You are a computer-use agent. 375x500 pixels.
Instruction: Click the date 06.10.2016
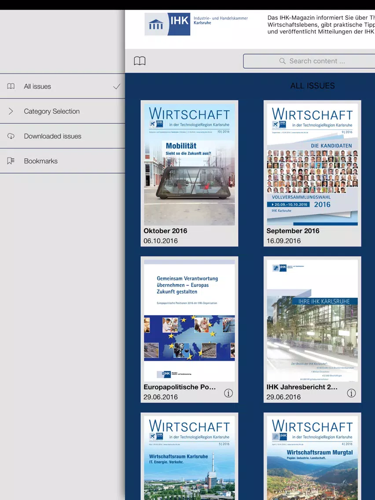[160, 241]
